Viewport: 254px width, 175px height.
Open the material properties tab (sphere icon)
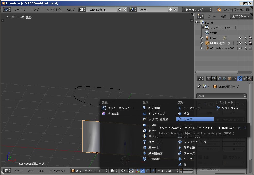tap(250, 78)
